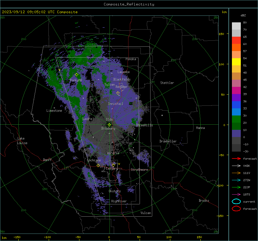Screen dimensions: 258x241
Task: Click the Hanna town label
Action: [200, 128]
